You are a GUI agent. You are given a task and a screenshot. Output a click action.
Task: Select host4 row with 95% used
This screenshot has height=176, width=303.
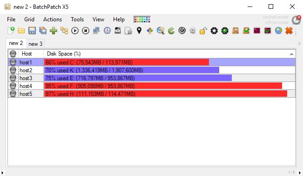pos(152,86)
